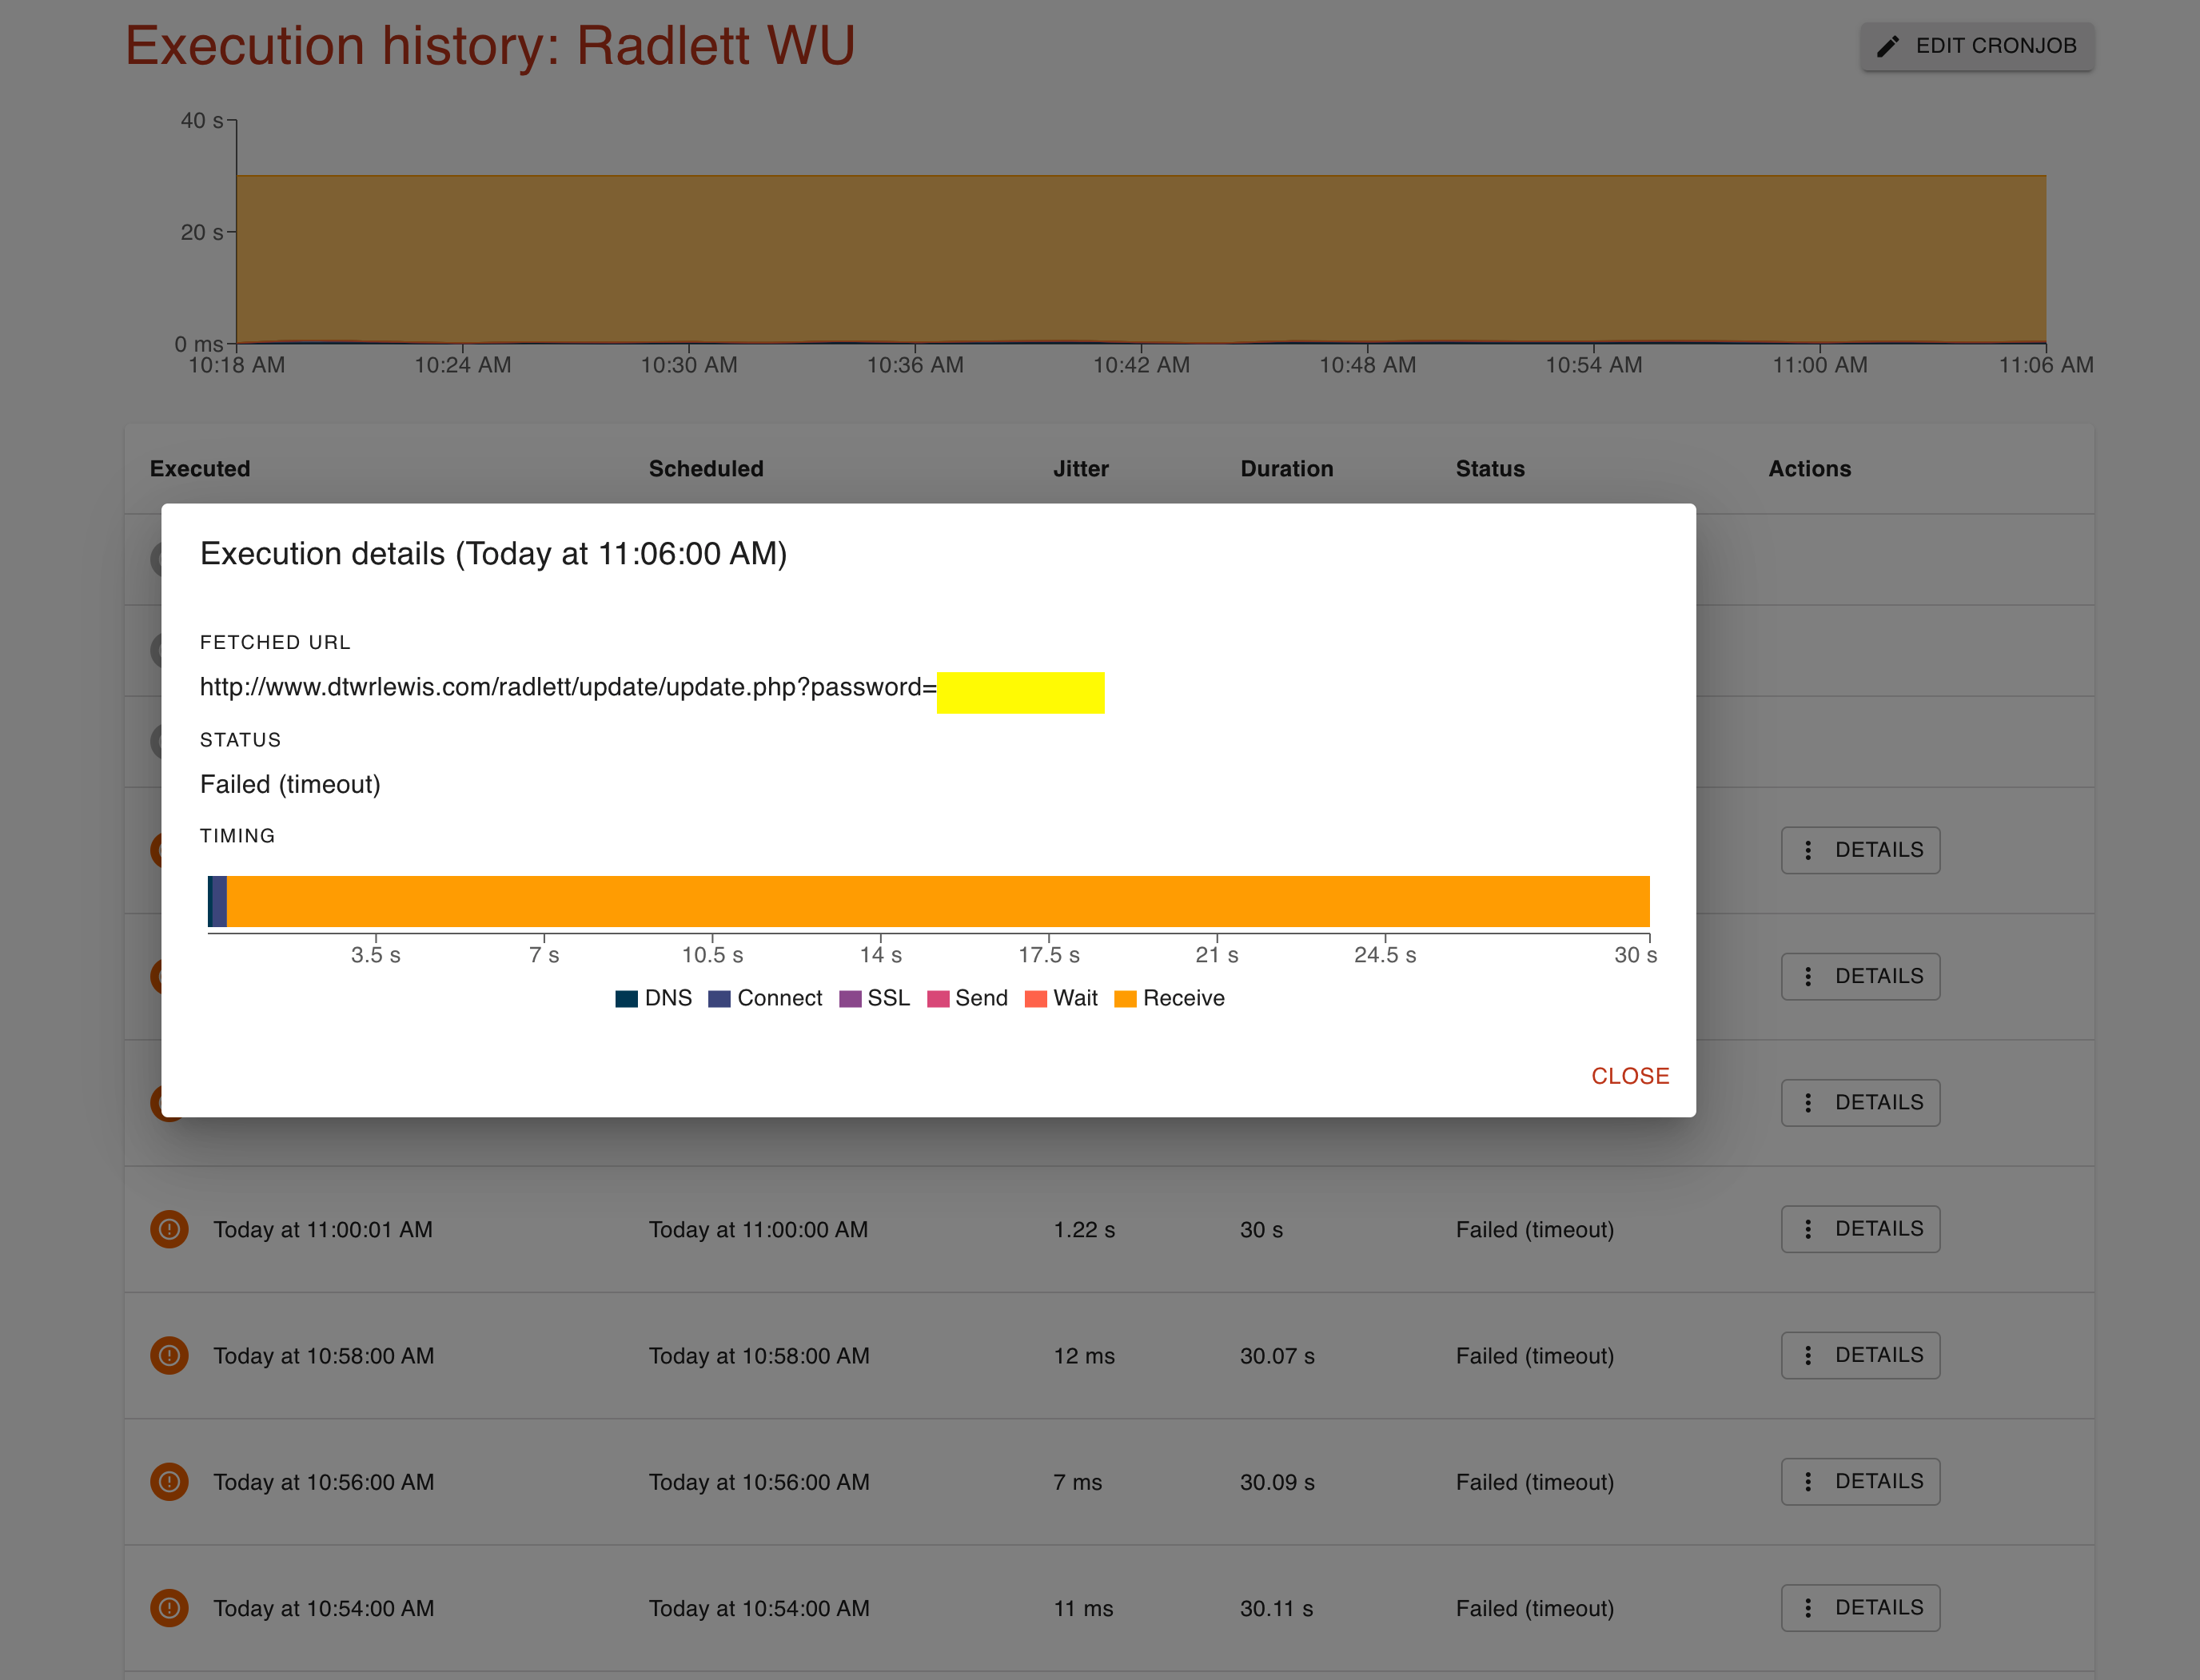Click the orange area of the history chart

pyautogui.click(x=1141, y=259)
